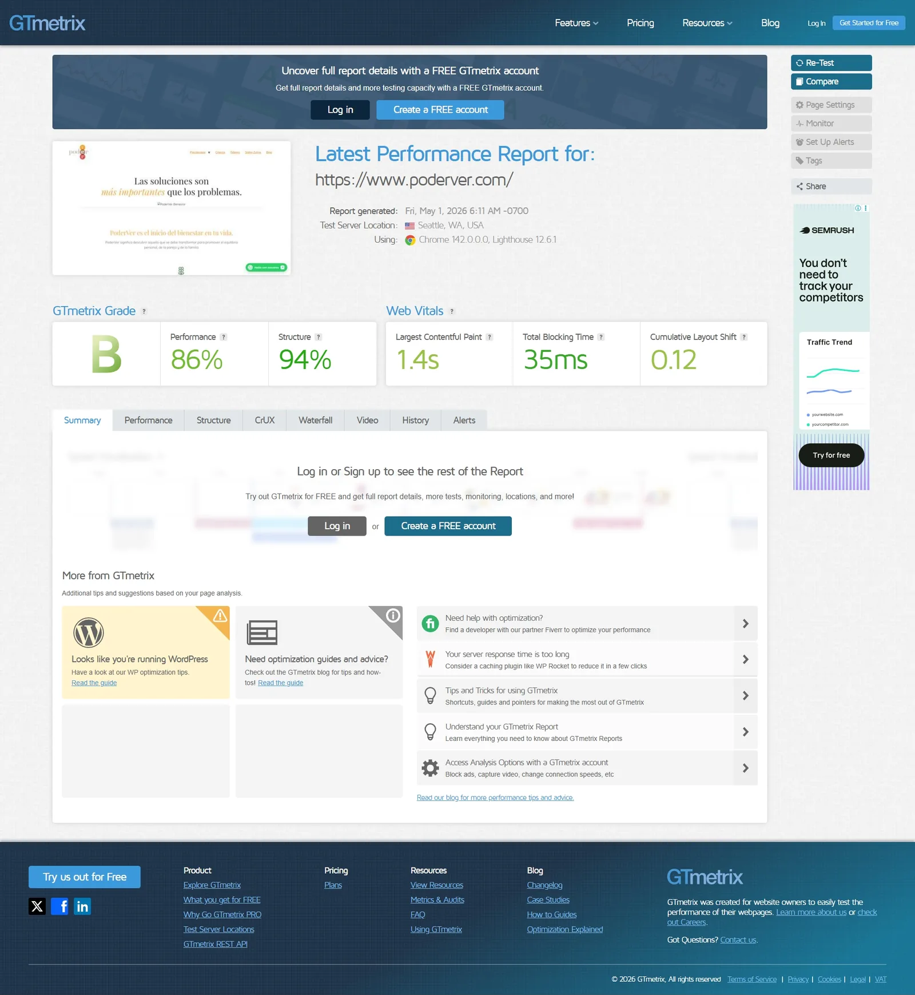Click Blog in top navigation

tap(770, 23)
